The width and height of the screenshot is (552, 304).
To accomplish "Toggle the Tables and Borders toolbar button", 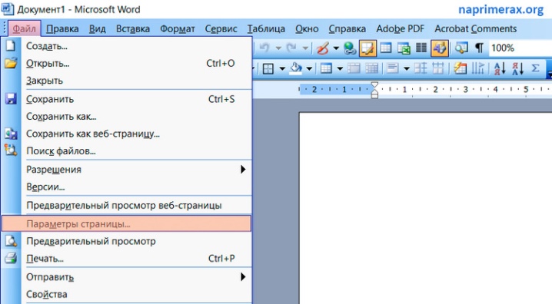I will 367,48.
